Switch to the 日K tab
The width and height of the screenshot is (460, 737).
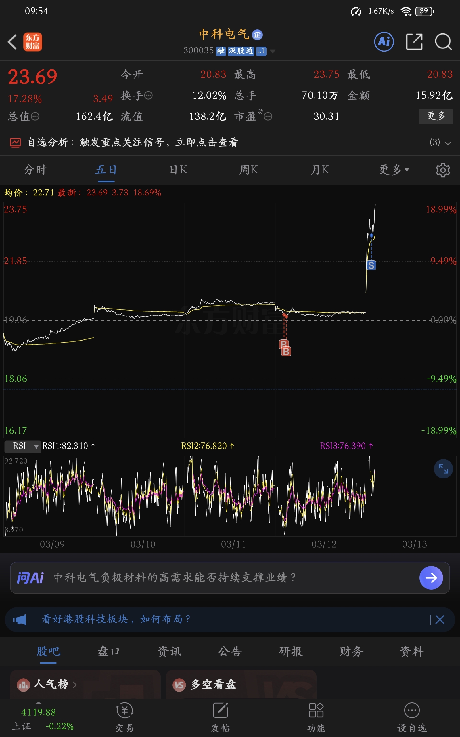pos(178,170)
